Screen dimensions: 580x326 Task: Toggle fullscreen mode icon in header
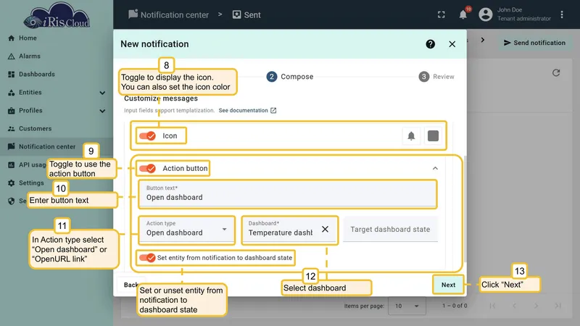click(x=442, y=14)
